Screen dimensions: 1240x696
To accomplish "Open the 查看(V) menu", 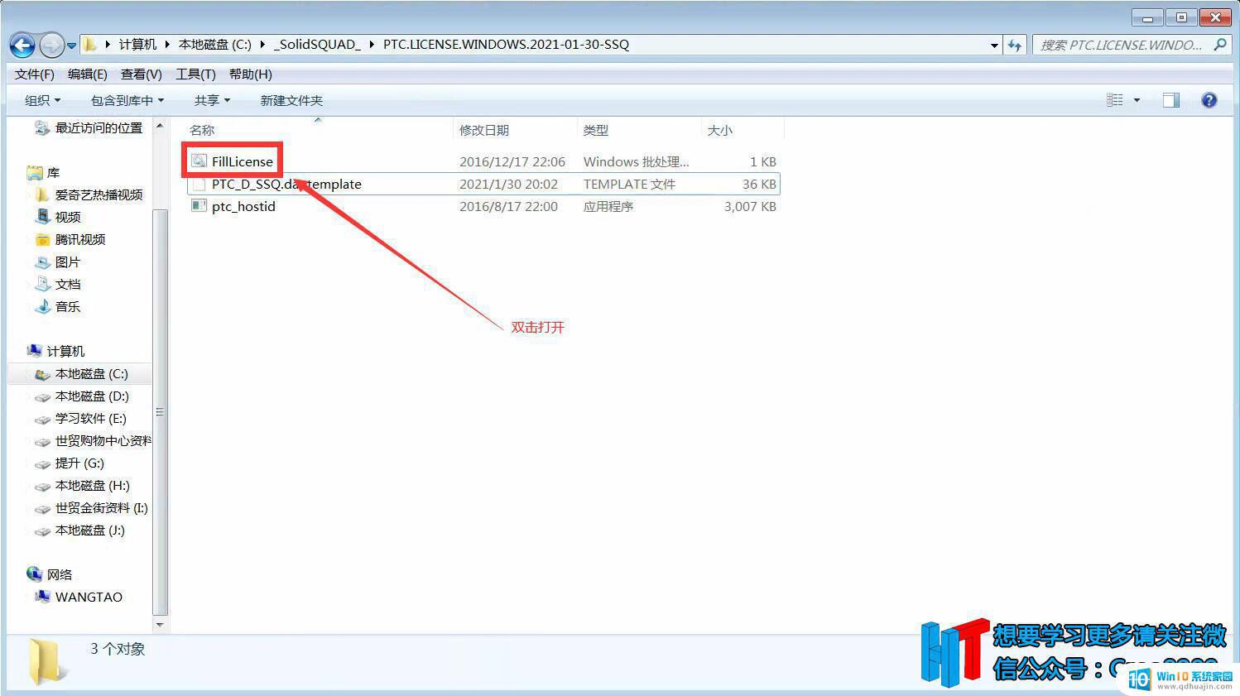I will (x=141, y=74).
